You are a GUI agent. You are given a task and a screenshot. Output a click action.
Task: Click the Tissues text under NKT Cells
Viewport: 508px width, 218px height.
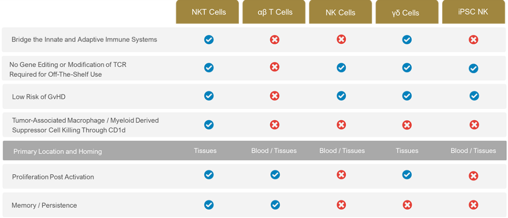coord(205,151)
